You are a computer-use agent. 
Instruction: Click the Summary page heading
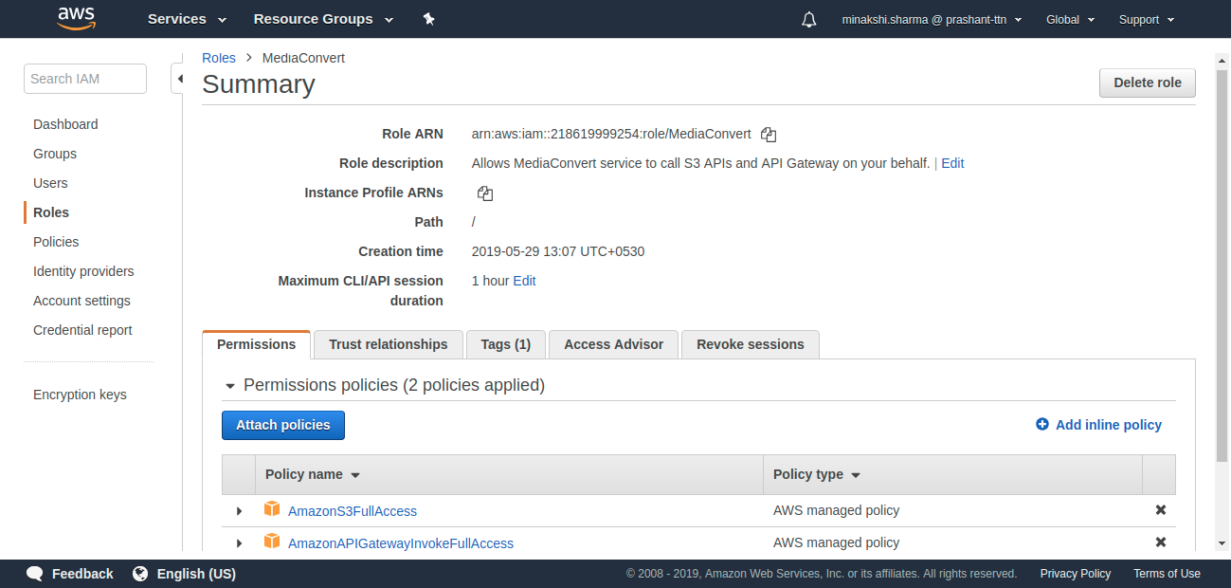259,84
